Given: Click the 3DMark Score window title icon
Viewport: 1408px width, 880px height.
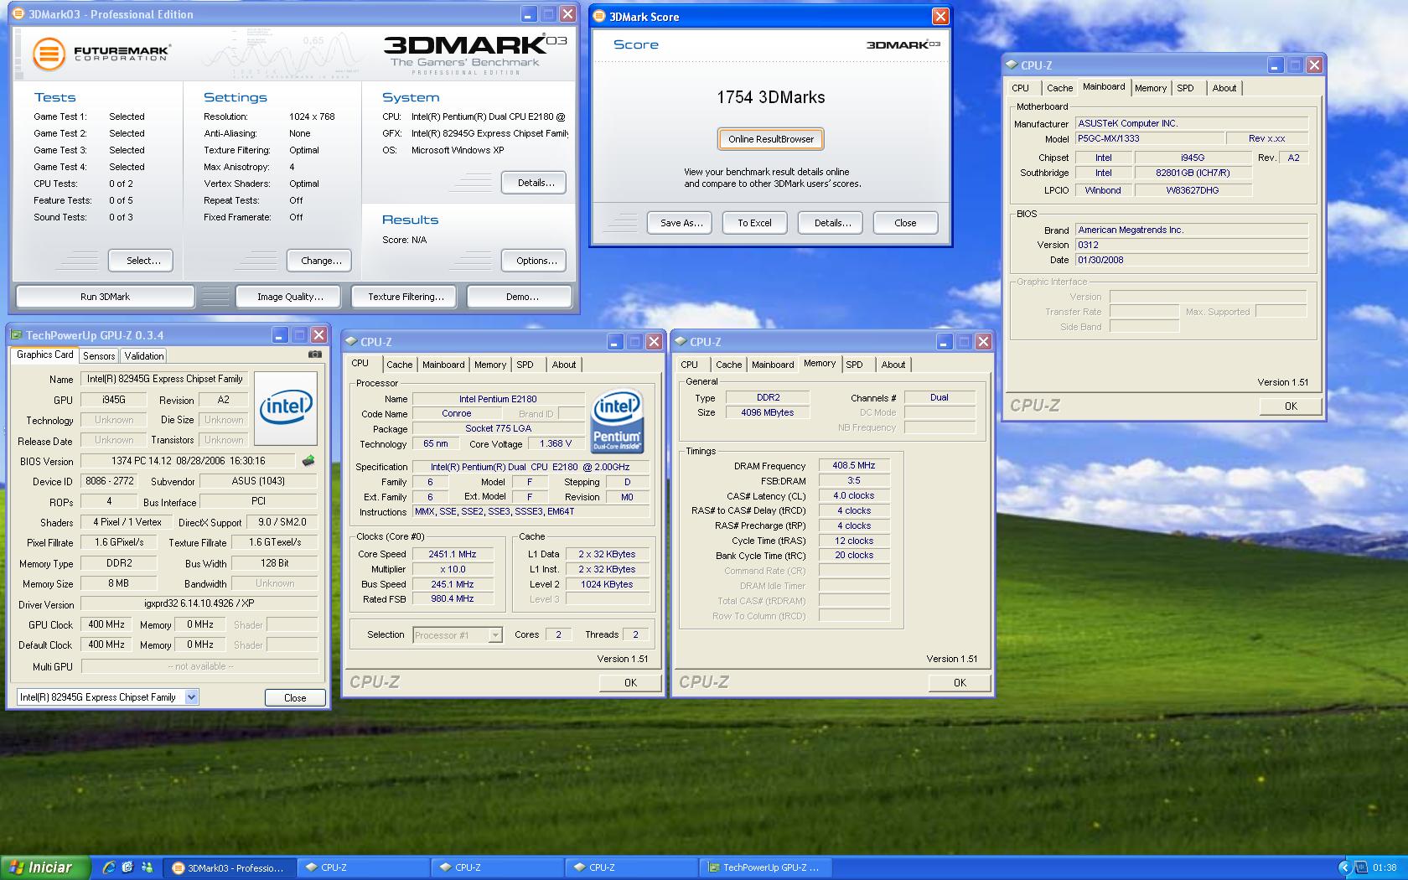Looking at the screenshot, I should (x=599, y=17).
